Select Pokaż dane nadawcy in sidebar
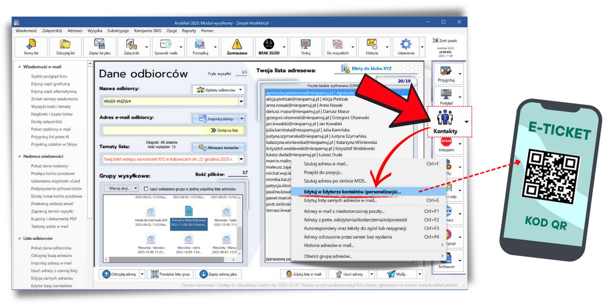The image size is (606, 308). pos(49,166)
